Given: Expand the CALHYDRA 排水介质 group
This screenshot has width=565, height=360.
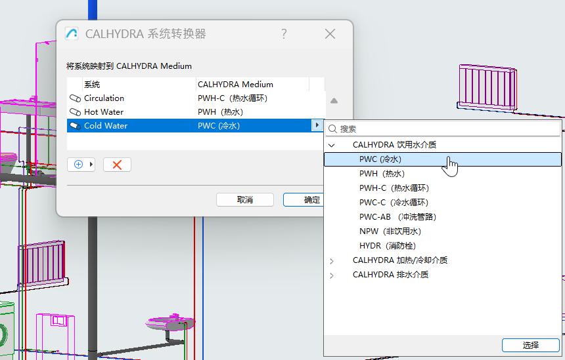Looking at the screenshot, I should point(332,275).
